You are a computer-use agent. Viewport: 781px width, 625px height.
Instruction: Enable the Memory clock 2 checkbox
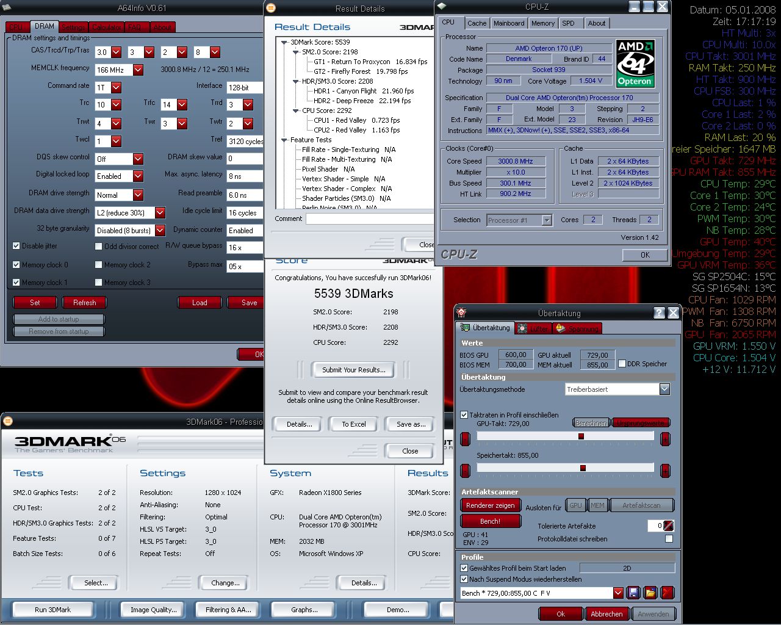coord(98,265)
